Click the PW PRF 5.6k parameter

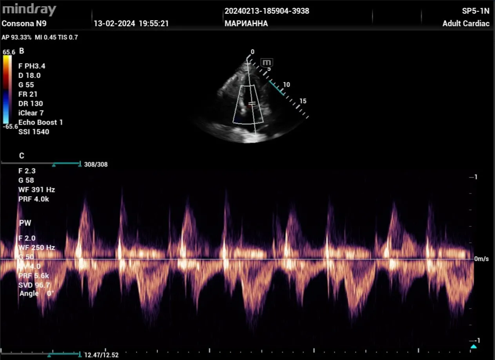tap(34, 276)
